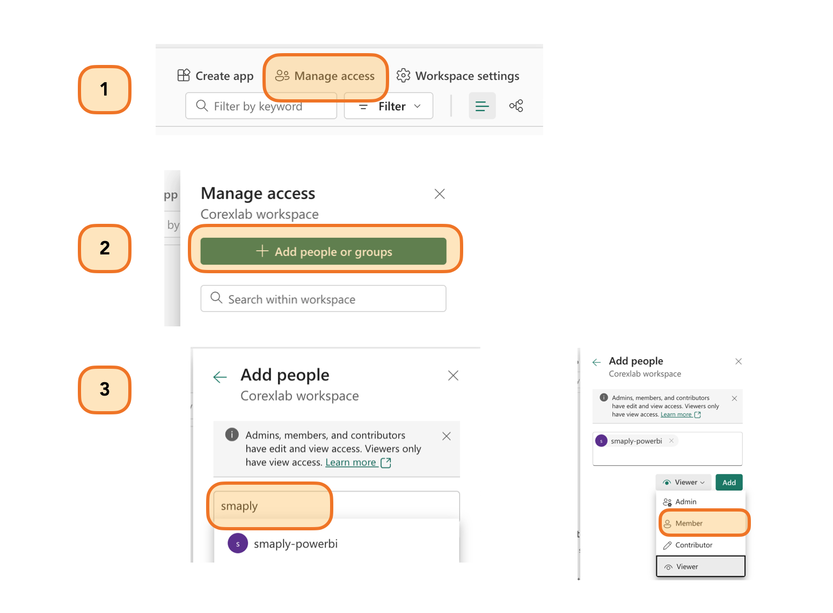Click the Create app button

click(x=215, y=76)
